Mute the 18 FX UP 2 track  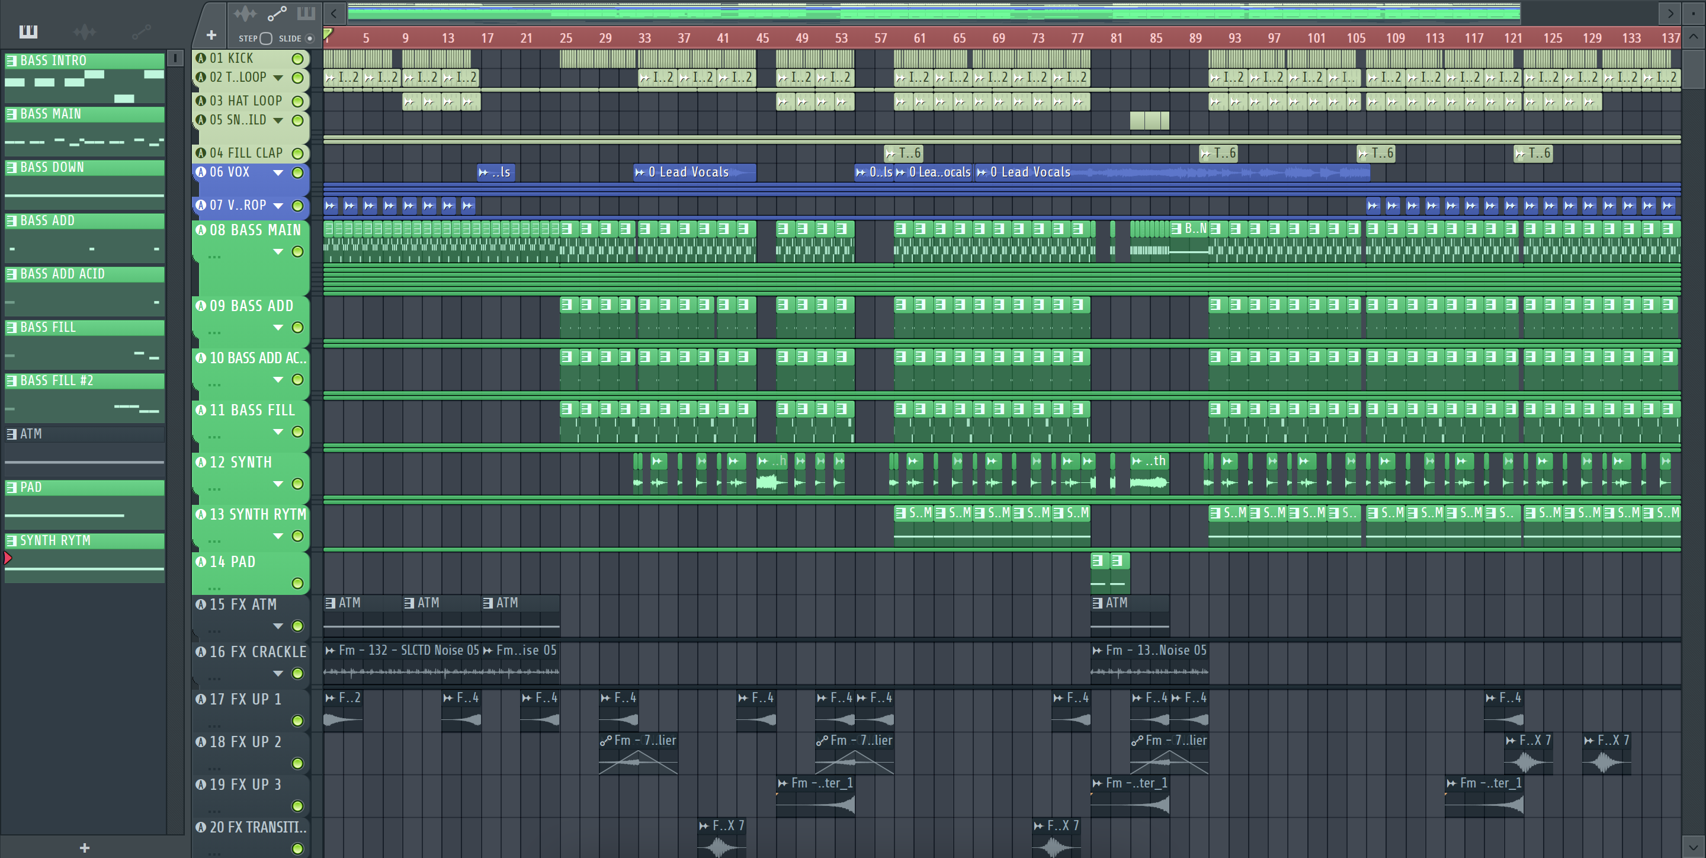tap(298, 763)
